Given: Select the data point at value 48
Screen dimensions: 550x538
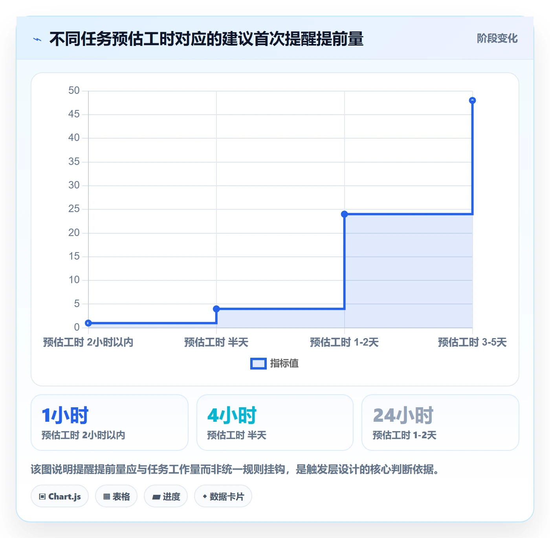Looking at the screenshot, I should [473, 101].
